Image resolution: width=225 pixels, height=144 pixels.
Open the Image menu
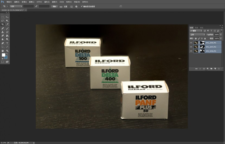coord(24,2)
